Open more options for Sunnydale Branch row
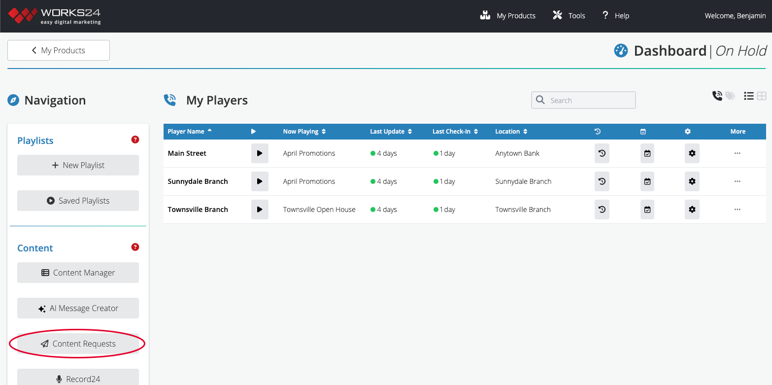 738,181
